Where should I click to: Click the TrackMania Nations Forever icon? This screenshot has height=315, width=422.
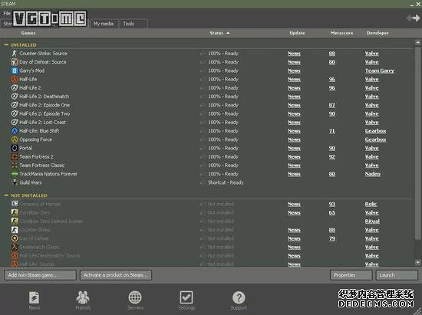click(15, 174)
